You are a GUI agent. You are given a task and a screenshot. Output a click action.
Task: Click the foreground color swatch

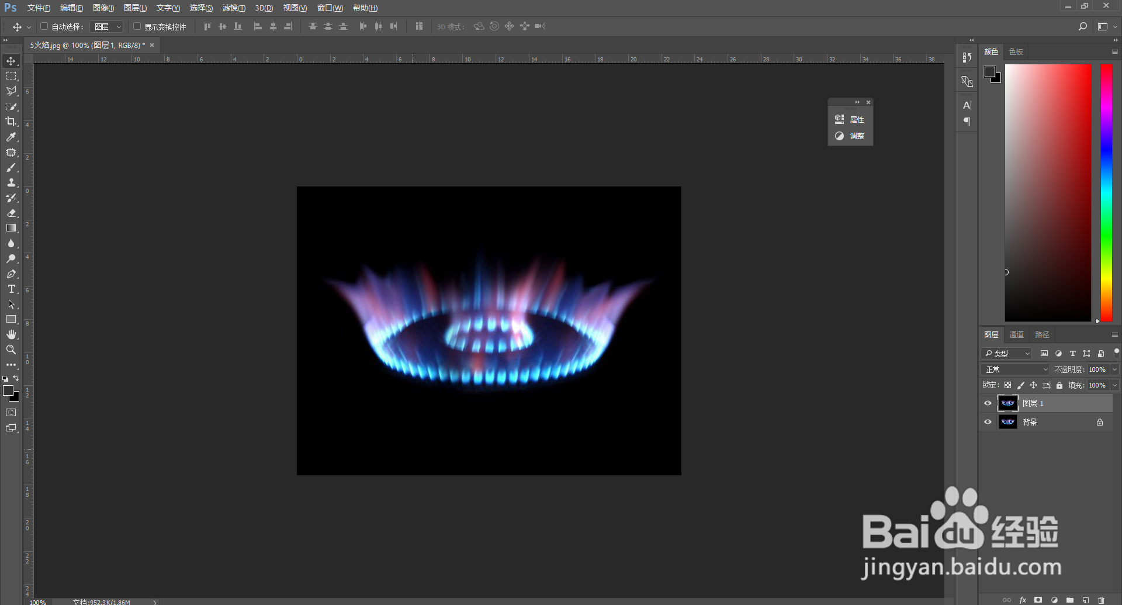tap(9, 390)
